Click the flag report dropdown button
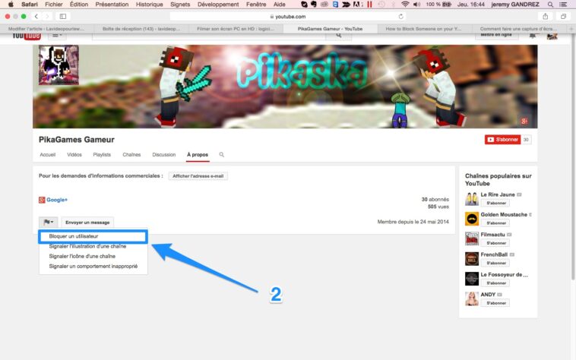 click(48, 223)
